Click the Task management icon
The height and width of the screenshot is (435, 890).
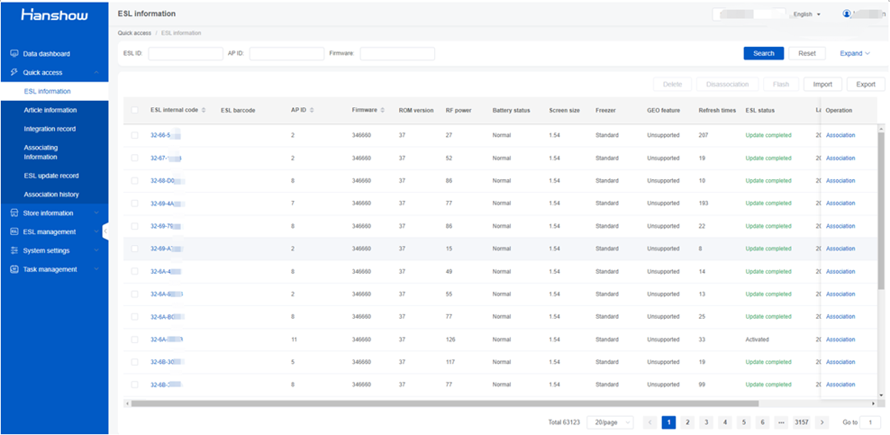point(14,269)
